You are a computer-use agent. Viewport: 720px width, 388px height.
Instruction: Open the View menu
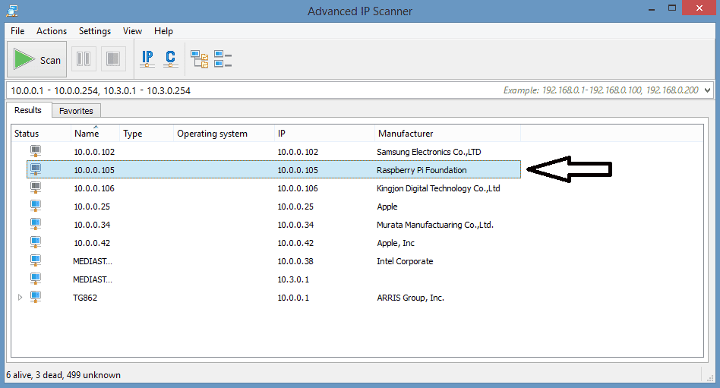tap(132, 31)
